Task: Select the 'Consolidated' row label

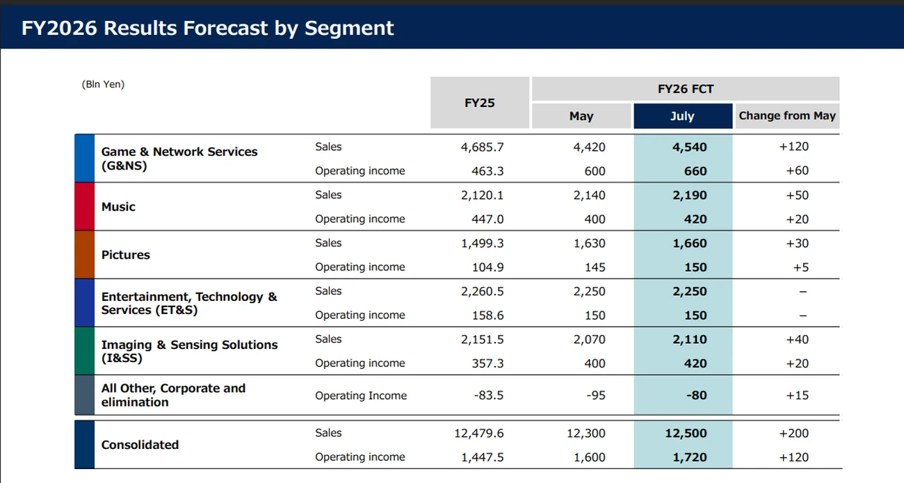Action: tap(140, 445)
